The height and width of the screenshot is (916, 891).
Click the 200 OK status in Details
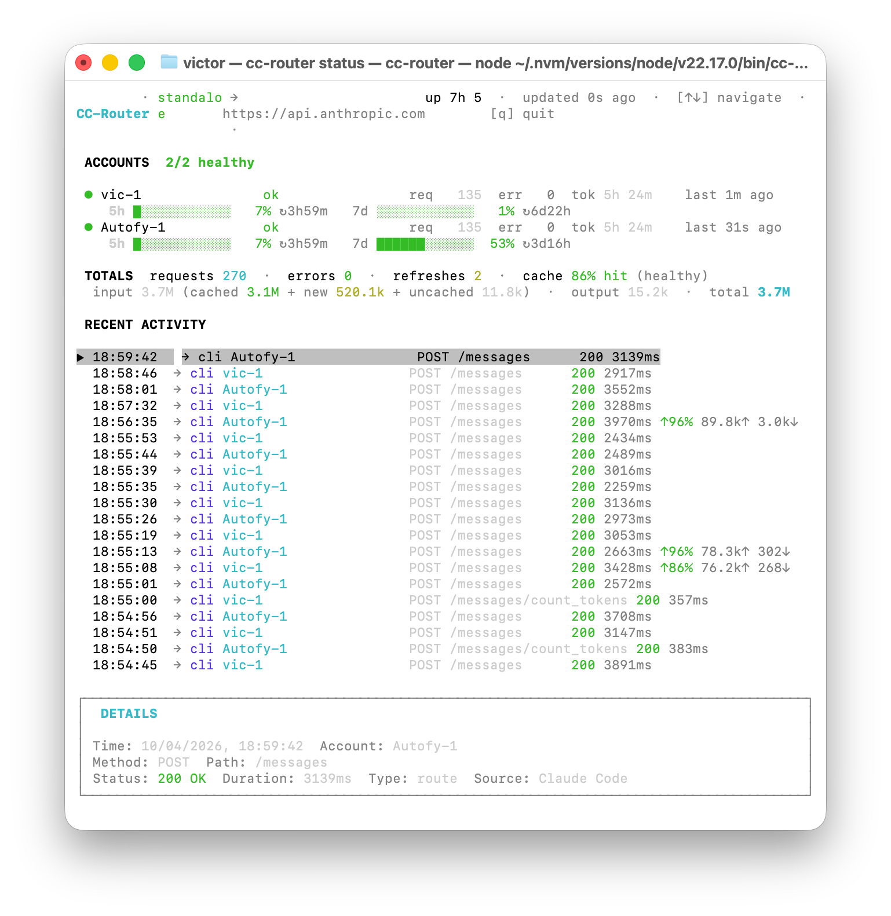click(x=182, y=779)
